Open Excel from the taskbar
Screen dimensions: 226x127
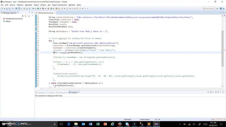98,124
